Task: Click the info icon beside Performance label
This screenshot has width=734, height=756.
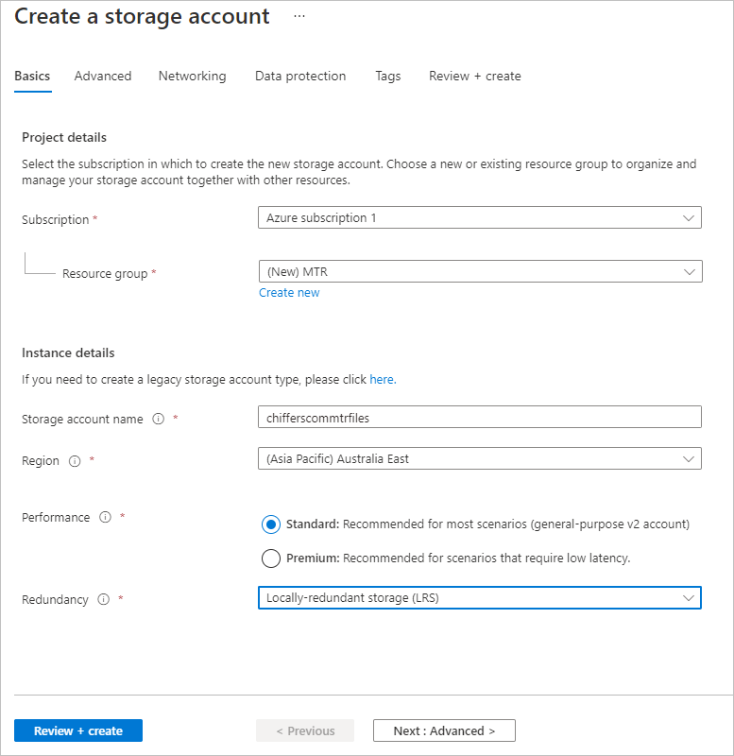Action: click(x=105, y=518)
